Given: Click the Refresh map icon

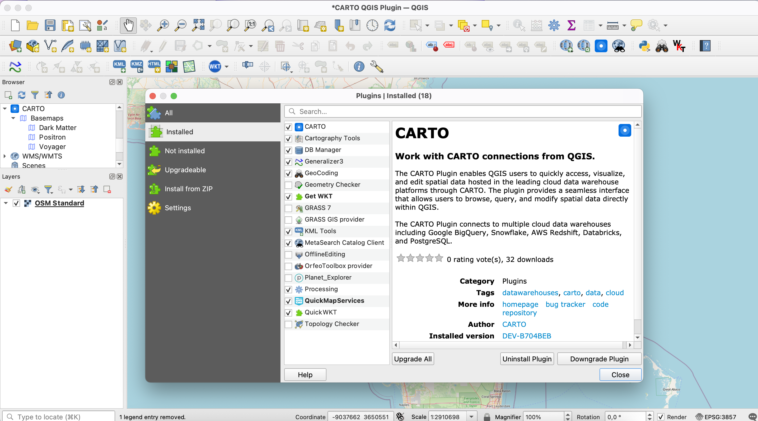Looking at the screenshot, I should (x=390, y=25).
